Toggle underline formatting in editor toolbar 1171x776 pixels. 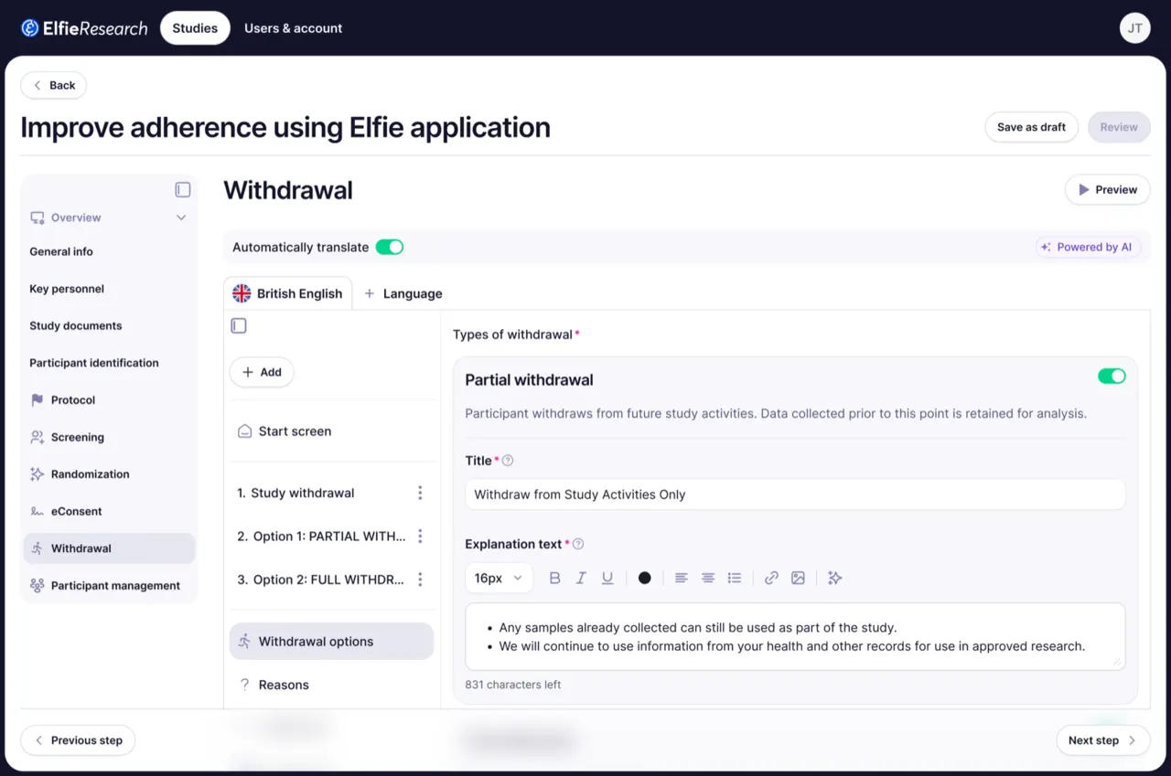click(607, 578)
